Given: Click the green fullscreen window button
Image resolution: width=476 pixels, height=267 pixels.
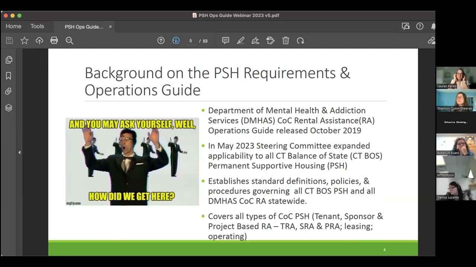Looking at the screenshot, I should point(19,16).
